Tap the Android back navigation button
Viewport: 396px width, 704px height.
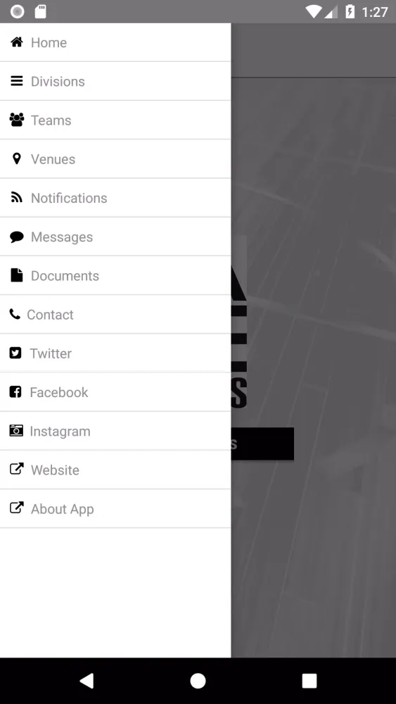click(x=87, y=681)
